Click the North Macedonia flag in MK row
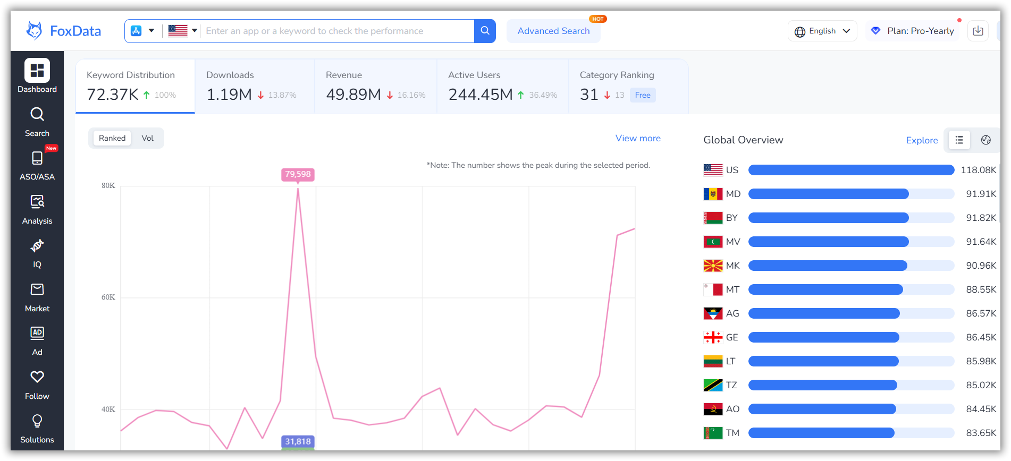This screenshot has height=461, width=1011. [713, 266]
